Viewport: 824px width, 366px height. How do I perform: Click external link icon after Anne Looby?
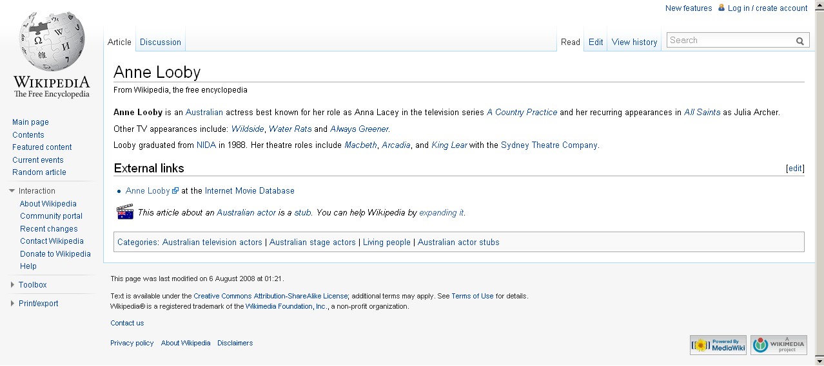pyautogui.click(x=175, y=191)
